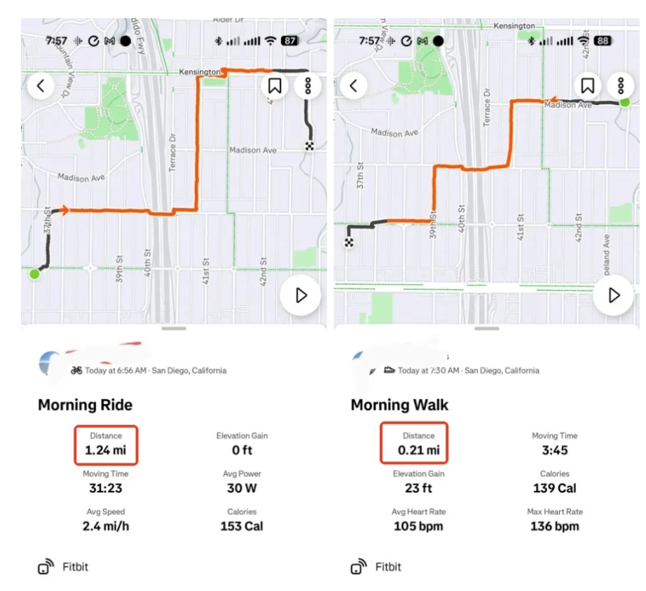Tap back arrow on Morning Ride screen
This screenshot has width=646, height=591.
click(x=41, y=86)
